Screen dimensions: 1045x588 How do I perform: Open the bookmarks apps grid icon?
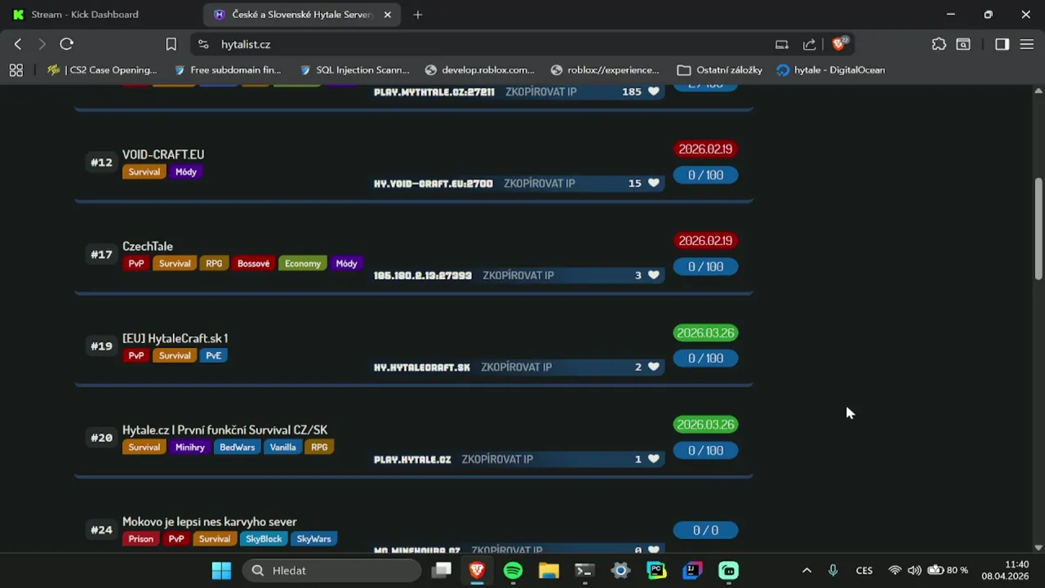pos(16,70)
